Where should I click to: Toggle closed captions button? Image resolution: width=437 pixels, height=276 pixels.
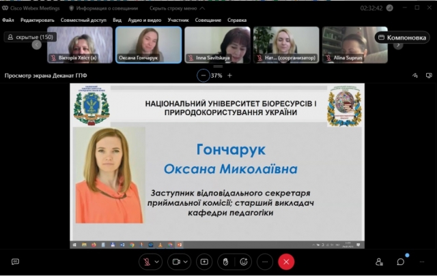tap(15, 262)
